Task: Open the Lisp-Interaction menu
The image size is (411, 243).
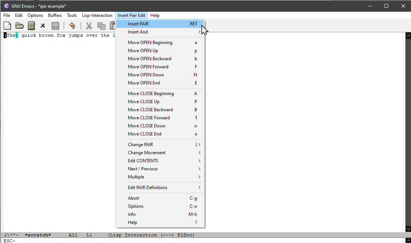Action: pyautogui.click(x=97, y=15)
